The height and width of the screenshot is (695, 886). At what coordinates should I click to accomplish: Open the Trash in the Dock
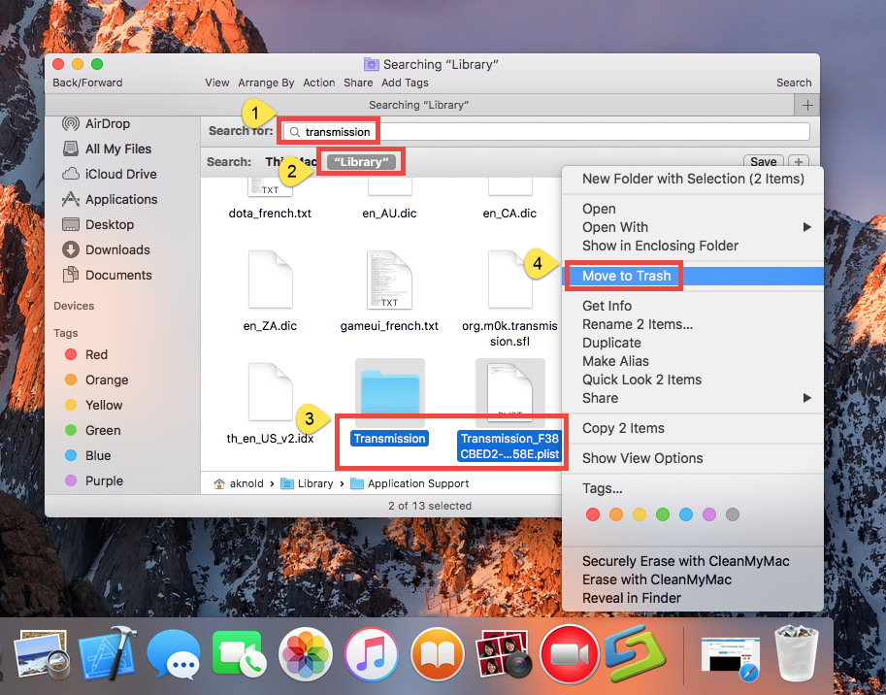(x=796, y=654)
